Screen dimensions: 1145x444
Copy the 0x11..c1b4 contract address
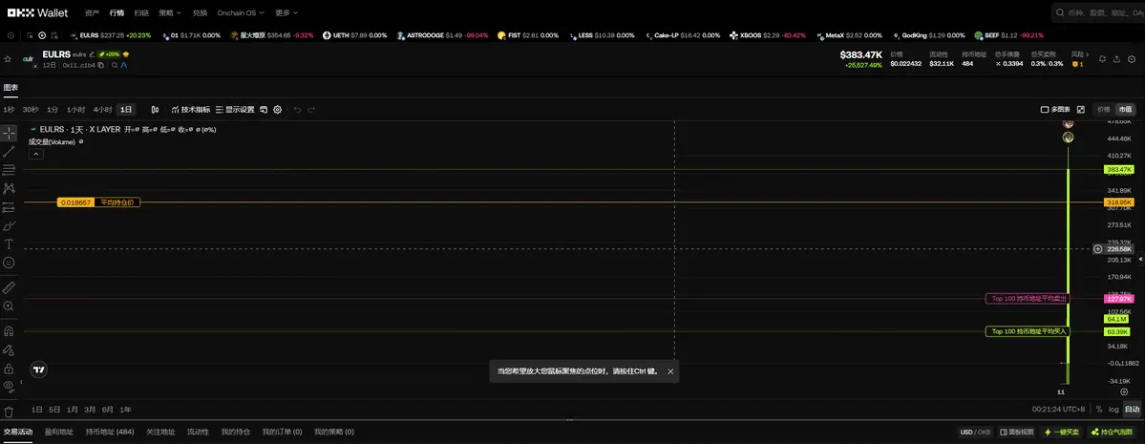pyautogui.click(x=101, y=65)
